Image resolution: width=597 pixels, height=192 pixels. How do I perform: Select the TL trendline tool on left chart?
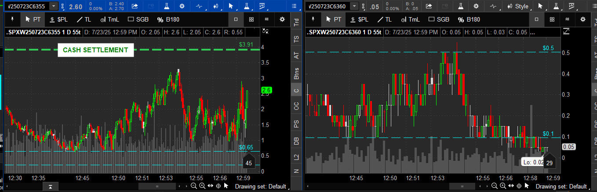[x=84, y=19]
